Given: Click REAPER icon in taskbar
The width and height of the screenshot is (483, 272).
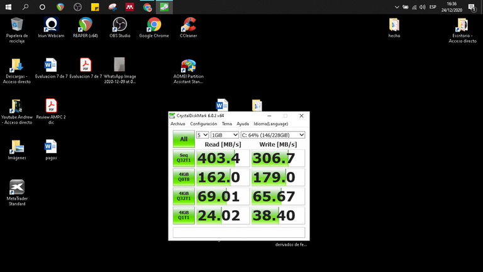Looking at the screenshot, I should coord(60,7).
